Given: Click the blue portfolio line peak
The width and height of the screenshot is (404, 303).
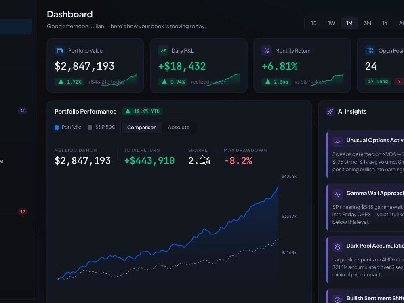Looking at the screenshot, I should click(x=278, y=186).
